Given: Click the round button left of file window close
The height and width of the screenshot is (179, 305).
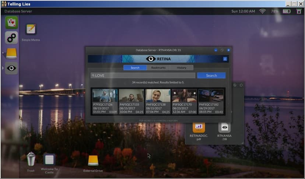Looking at the screenshot, I should [x=235, y=85].
